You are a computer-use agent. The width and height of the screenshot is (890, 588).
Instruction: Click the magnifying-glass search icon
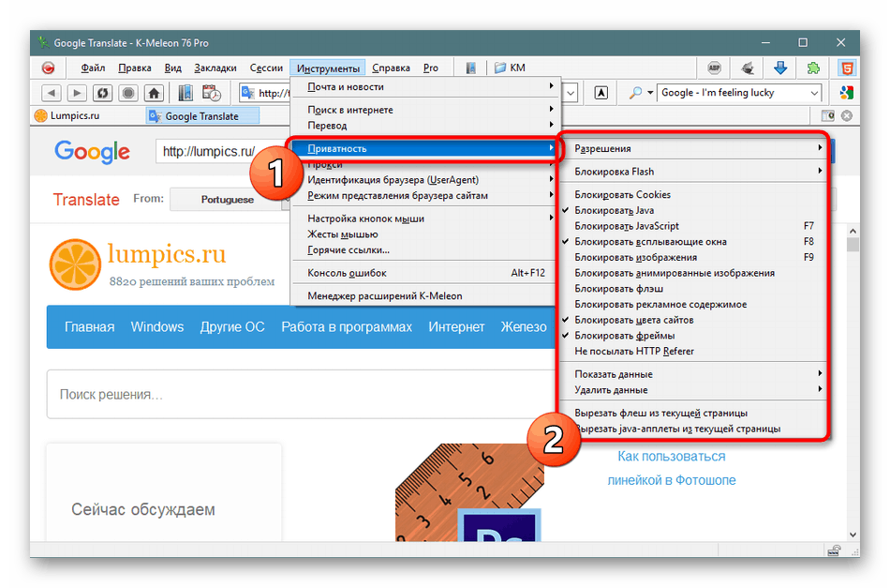pyautogui.click(x=636, y=93)
